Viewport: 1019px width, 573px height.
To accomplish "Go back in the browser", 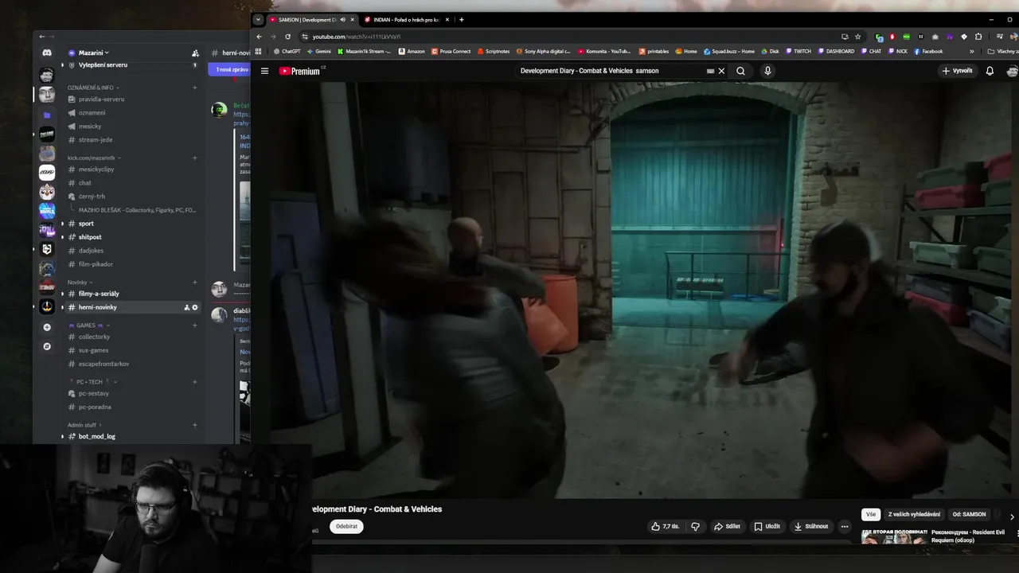I will (x=259, y=37).
